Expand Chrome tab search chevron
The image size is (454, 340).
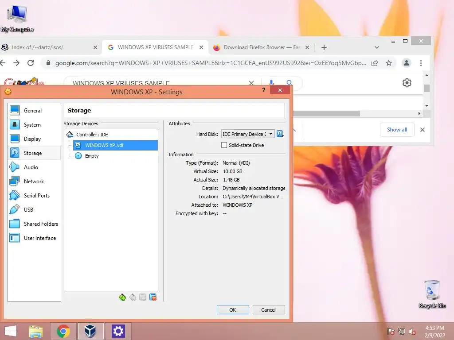point(377,47)
